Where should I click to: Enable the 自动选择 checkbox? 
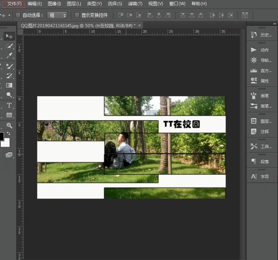18,15
